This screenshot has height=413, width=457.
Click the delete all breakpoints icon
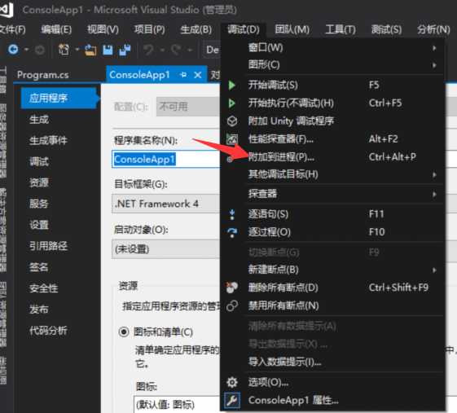(232, 288)
